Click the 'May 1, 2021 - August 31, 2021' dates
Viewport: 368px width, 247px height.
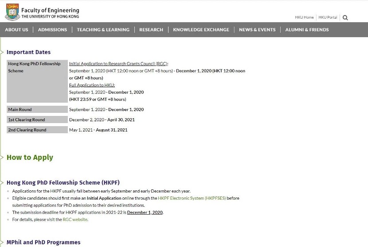tap(98, 130)
